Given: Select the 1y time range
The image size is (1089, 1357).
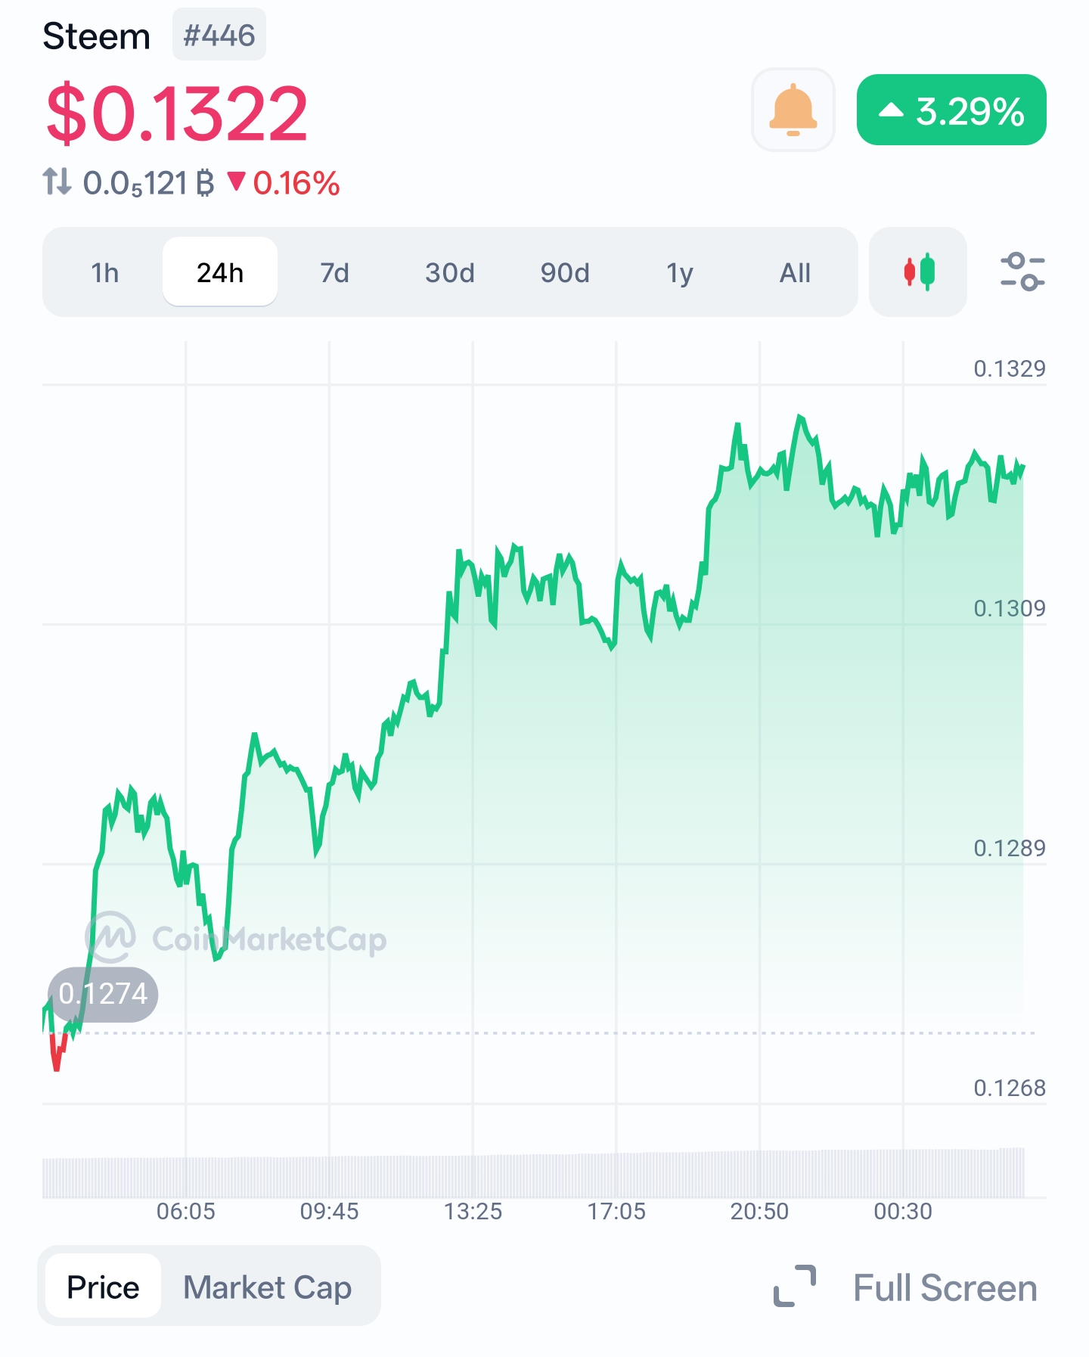Looking at the screenshot, I should 680,272.
